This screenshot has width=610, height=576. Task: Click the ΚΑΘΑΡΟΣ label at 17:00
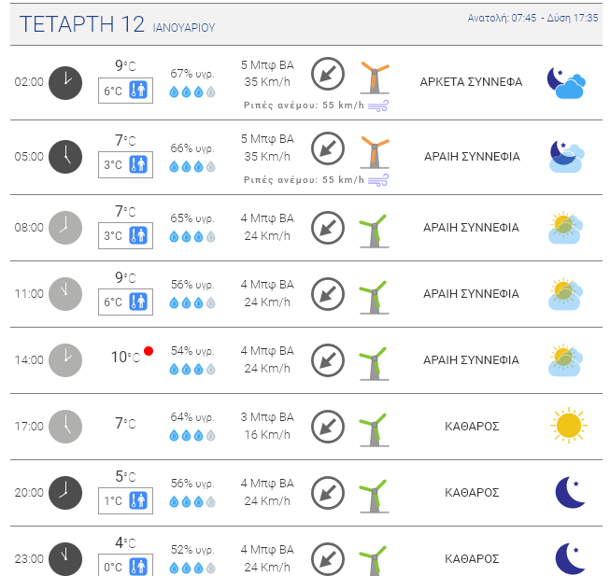point(472,427)
